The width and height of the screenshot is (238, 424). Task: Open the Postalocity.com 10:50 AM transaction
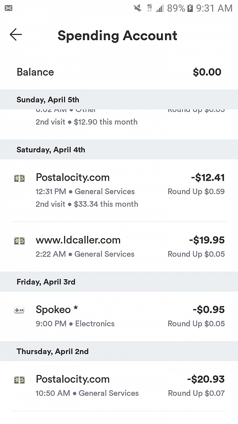click(119, 386)
